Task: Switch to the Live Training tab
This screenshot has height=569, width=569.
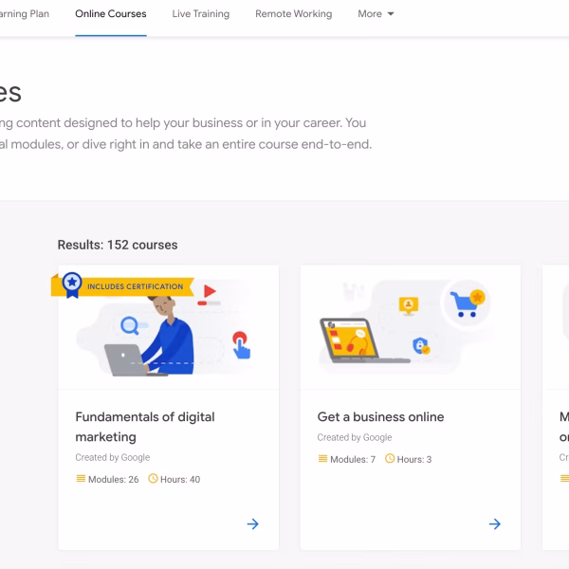Action: (x=201, y=14)
